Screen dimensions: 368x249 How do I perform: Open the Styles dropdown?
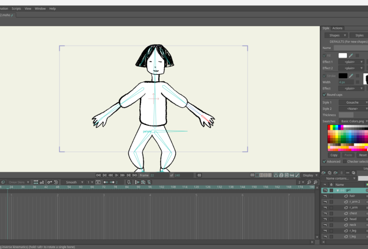click(x=359, y=36)
